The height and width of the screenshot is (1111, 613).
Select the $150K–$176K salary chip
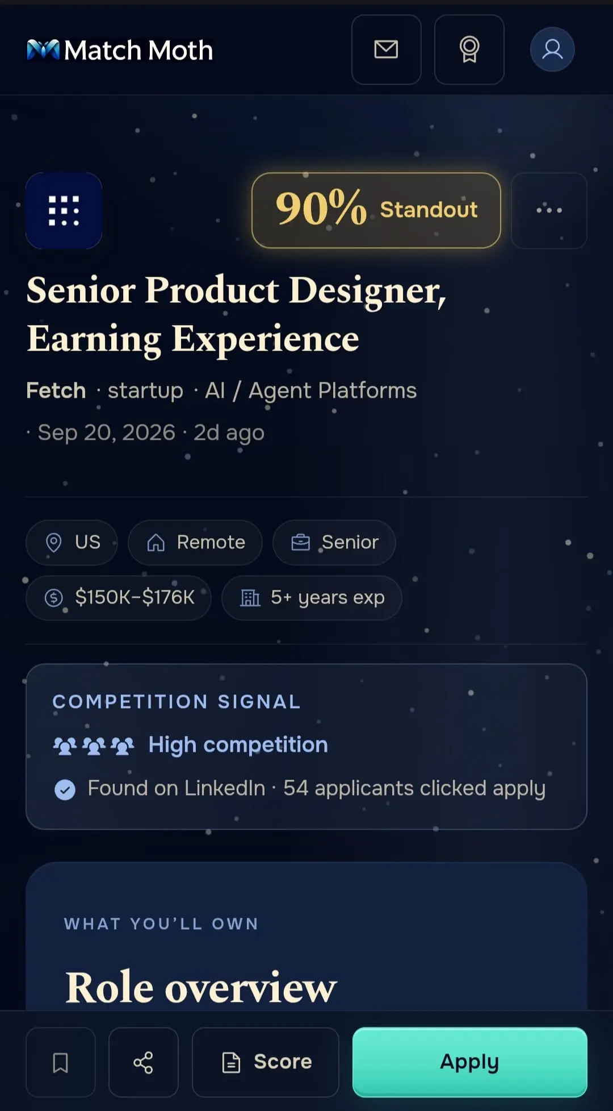[x=119, y=598]
